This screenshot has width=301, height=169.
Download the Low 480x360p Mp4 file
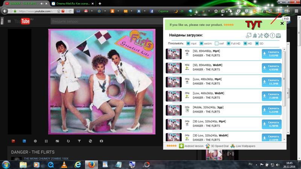[272, 82]
